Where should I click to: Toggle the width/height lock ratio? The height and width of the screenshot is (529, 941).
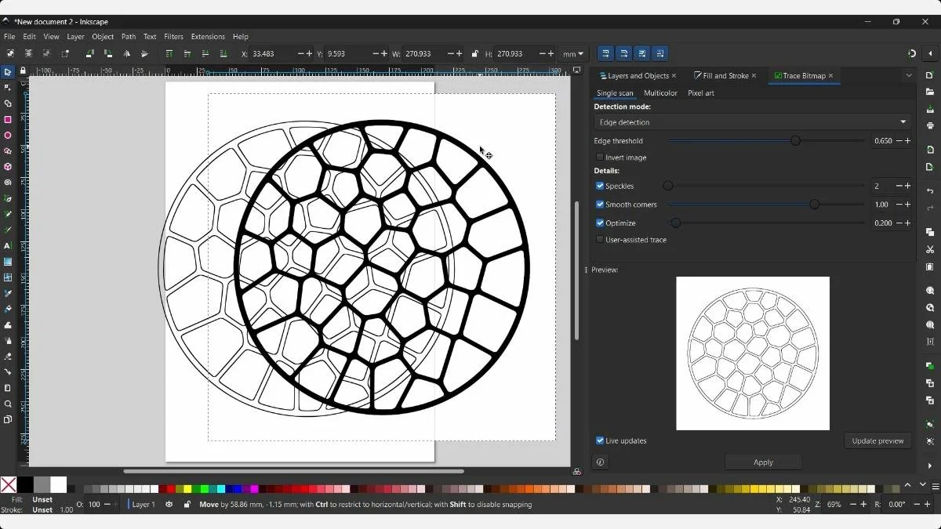(x=474, y=54)
